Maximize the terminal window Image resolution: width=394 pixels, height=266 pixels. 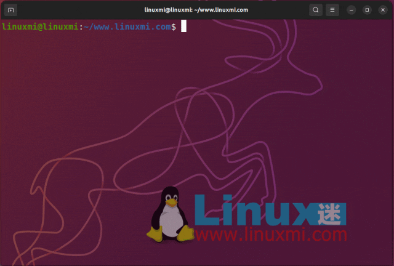[x=367, y=10]
